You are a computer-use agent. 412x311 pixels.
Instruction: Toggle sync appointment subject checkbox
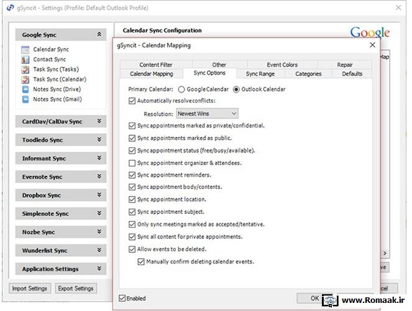tap(132, 212)
